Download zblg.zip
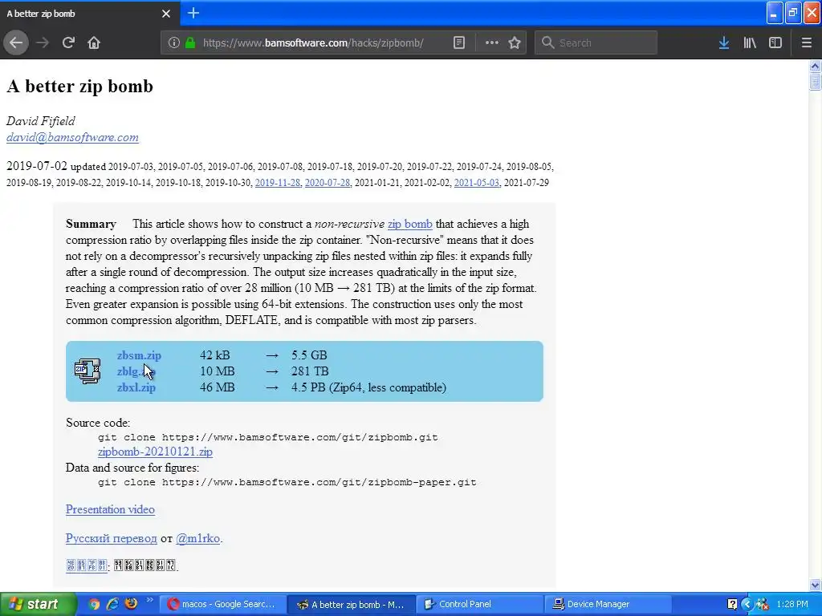The height and width of the screenshot is (616, 822). [x=136, y=371]
